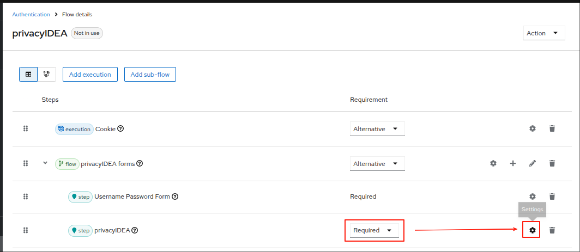The width and height of the screenshot is (580, 252).
Task: Open privacyIDEA step Required dropdown
Action: 374,230
